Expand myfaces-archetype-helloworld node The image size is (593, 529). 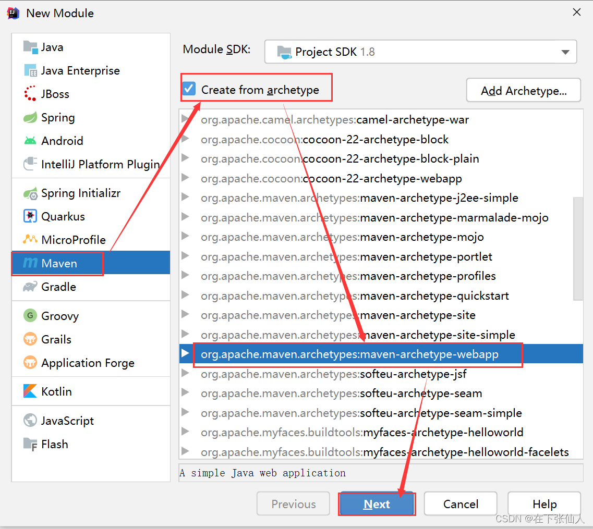click(185, 432)
